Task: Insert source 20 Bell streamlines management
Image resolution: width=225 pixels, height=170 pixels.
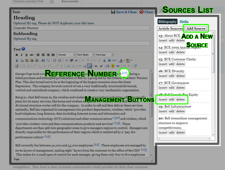Action: (x=163, y=132)
